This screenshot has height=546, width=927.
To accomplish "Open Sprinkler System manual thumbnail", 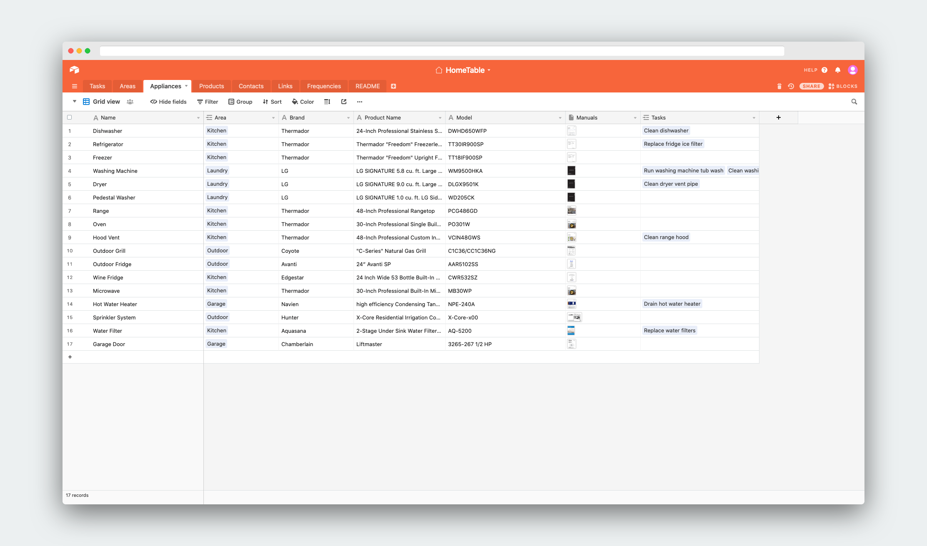I will [x=574, y=317].
